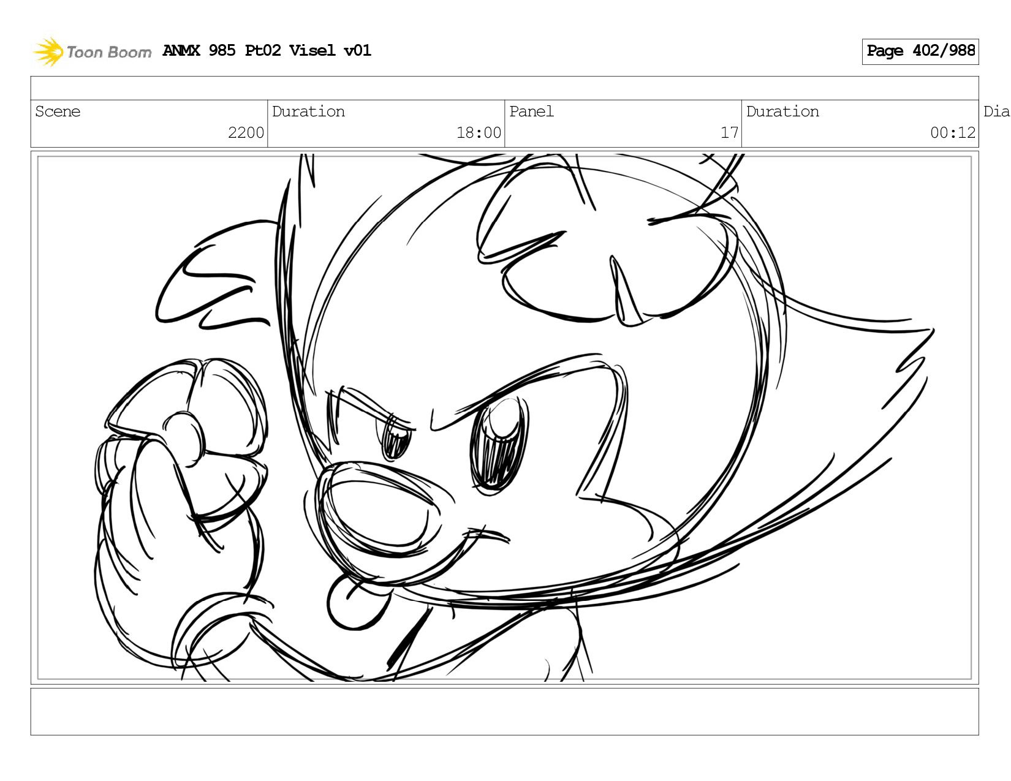Viewport: 1011px width, 781px height.
Task: Click the "Page 402/988" page indicator
Action: (x=920, y=51)
